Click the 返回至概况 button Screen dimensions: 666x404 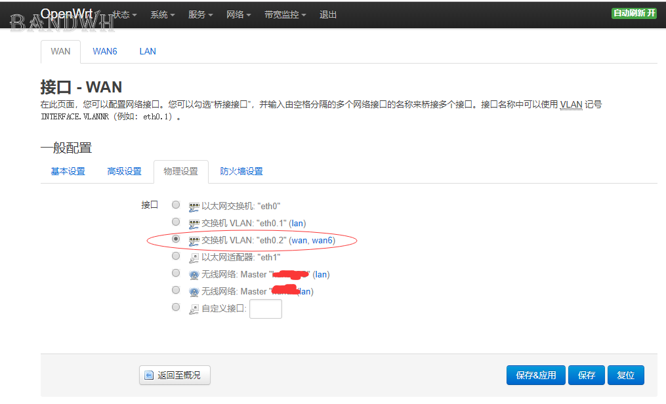pyautogui.click(x=175, y=375)
